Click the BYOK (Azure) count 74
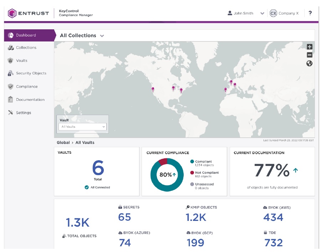This screenshot has width=326, height=252. click(x=125, y=243)
